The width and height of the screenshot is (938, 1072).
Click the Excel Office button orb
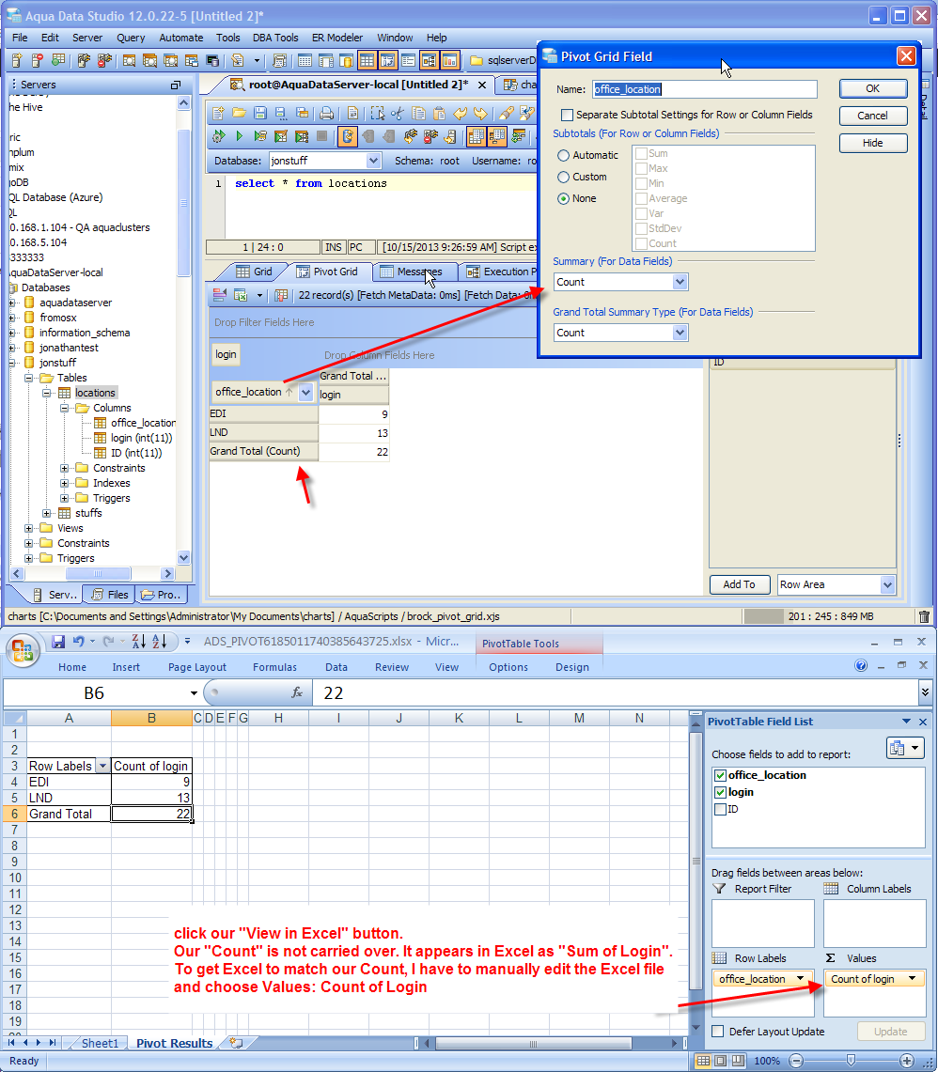click(x=23, y=650)
